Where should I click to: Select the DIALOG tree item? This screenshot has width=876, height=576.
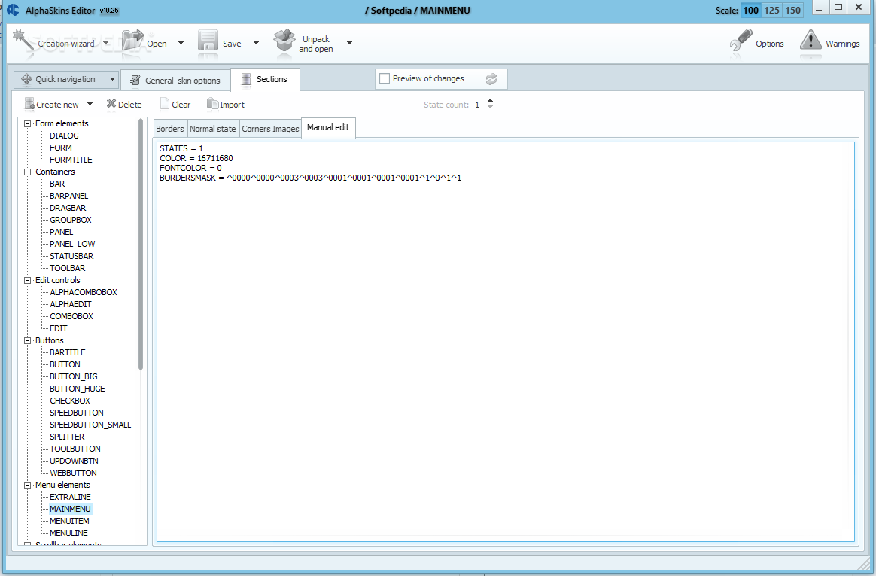tap(64, 136)
